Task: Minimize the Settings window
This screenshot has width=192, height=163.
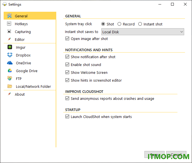Action: click(160, 4)
